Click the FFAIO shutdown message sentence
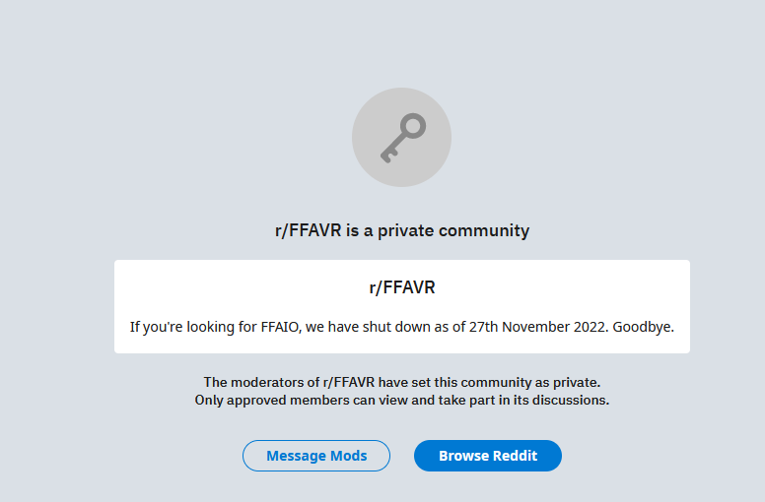765x502 pixels. click(x=402, y=327)
